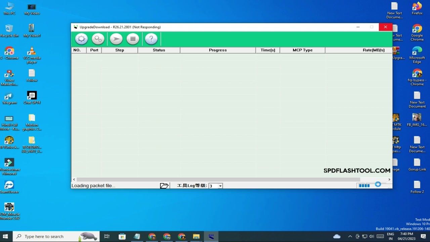This screenshot has height=242, width=430.
Task: Select the Video Marketing desktop shortcut
Action: [9, 78]
